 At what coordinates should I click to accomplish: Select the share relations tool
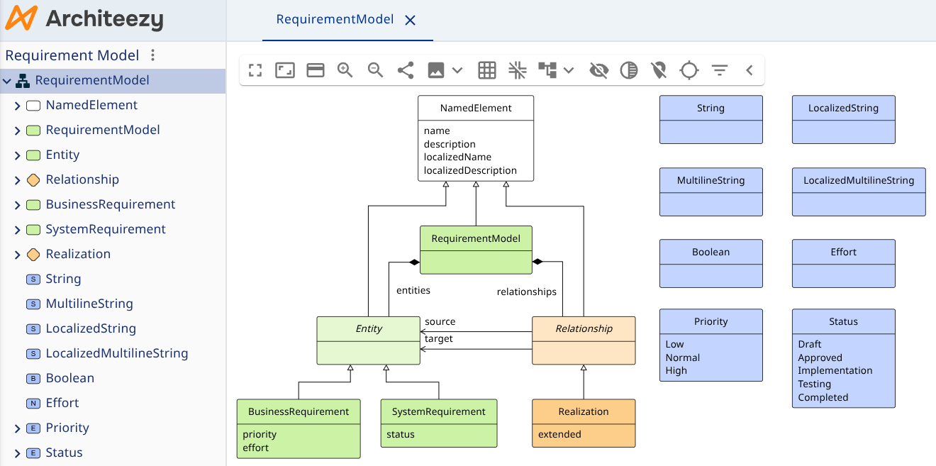tap(405, 70)
